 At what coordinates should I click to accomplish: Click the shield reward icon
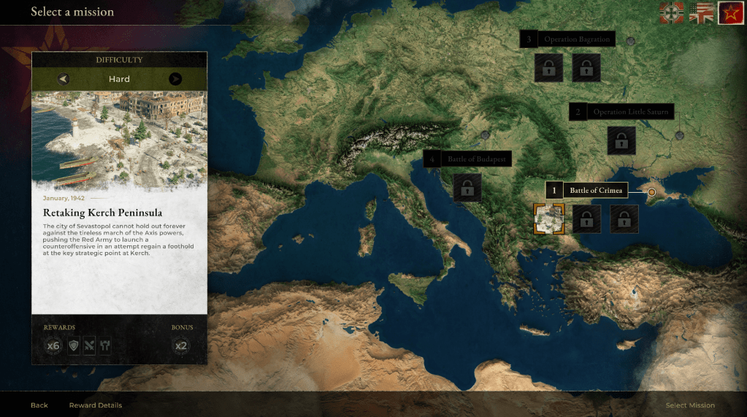click(74, 346)
